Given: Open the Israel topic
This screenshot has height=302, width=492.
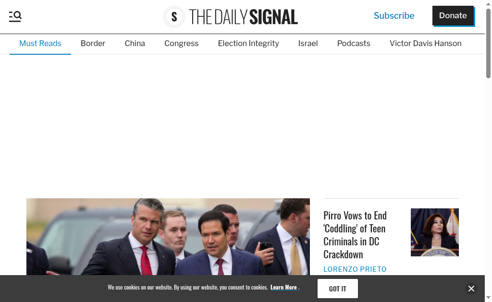Looking at the screenshot, I should click(308, 44).
